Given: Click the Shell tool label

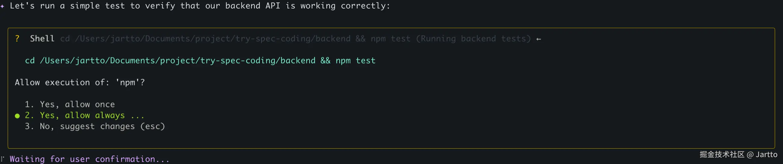Looking at the screenshot, I should [x=42, y=39].
